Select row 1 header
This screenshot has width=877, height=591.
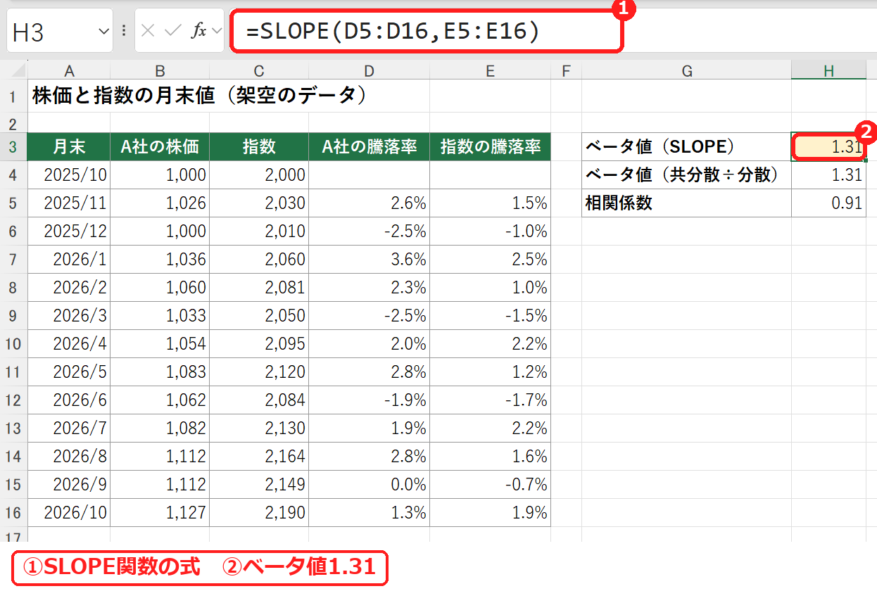pyautogui.click(x=13, y=96)
